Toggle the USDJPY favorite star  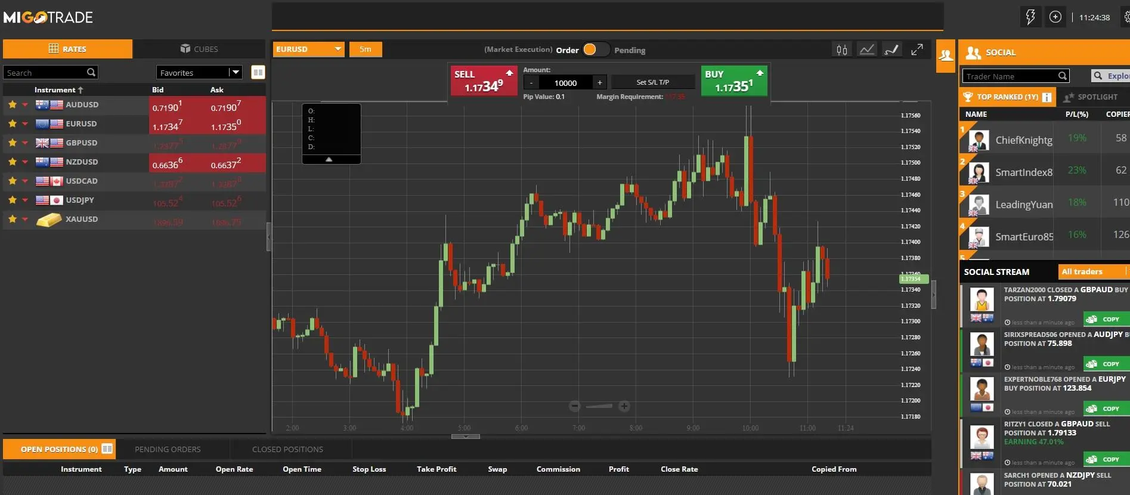pos(13,200)
